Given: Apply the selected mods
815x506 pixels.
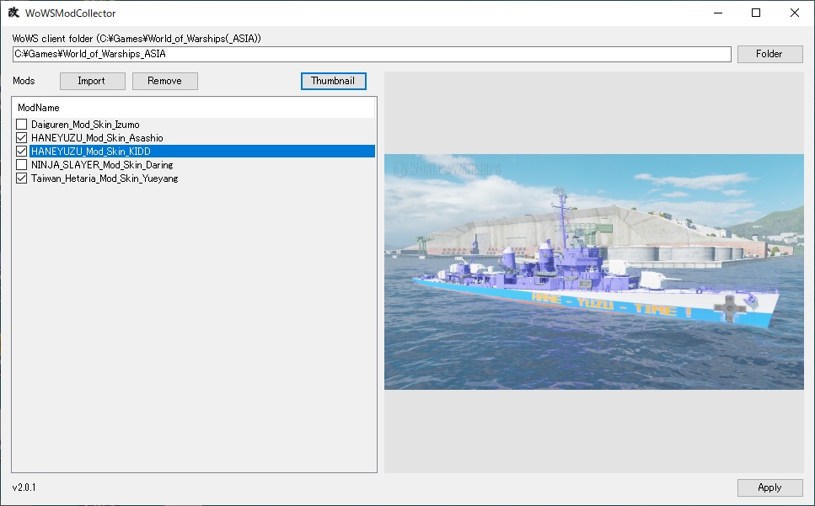Looking at the screenshot, I should 769,487.
